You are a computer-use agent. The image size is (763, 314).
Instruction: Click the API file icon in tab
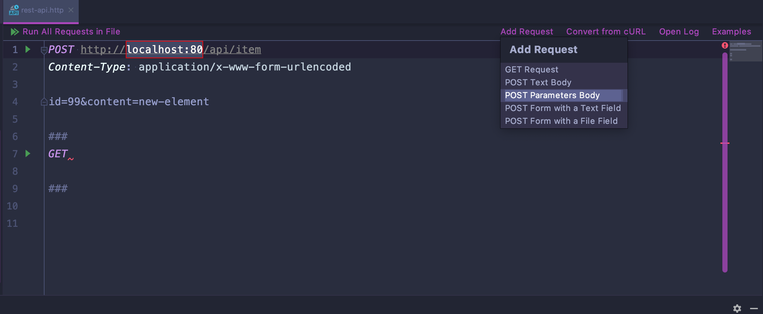click(14, 10)
